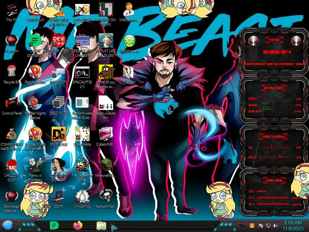Click the CPU label in SYSTEM widget

(253, 98)
